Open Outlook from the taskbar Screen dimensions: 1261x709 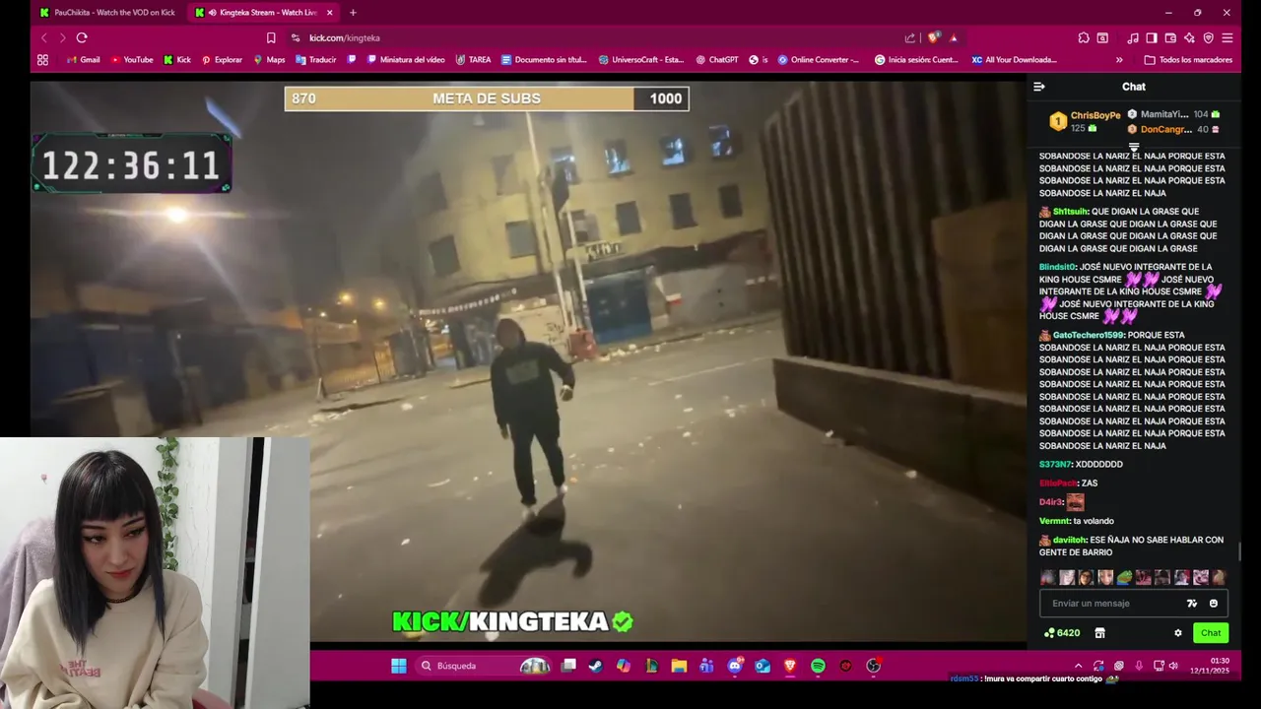pyautogui.click(x=763, y=666)
